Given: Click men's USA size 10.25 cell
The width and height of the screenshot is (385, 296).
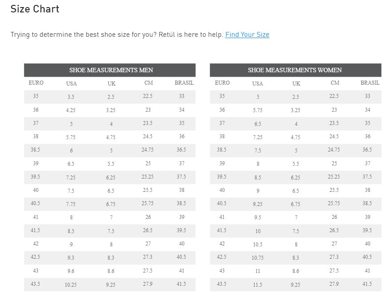Looking at the screenshot, I should (71, 285).
